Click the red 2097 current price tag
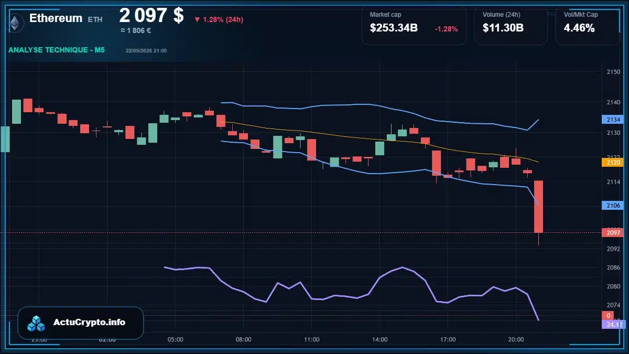Viewport: 629px width, 354px height. [612, 232]
